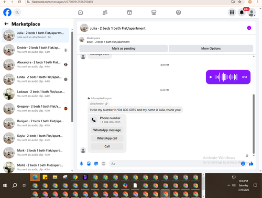Open Task View on the taskbar
The image size is (262, 198).
pyautogui.click(x=25, y=185)
